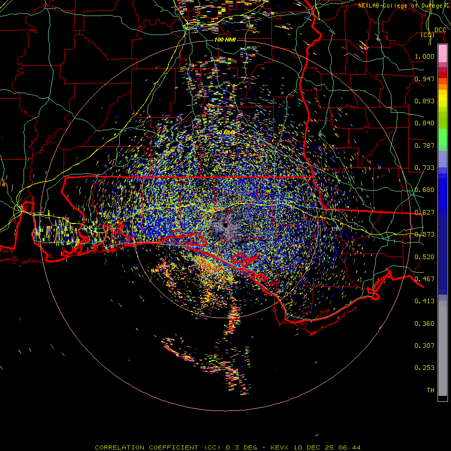Click the [CC] units label above the legend
This screenshot has width=451, height=451.
tap(427, 35)
